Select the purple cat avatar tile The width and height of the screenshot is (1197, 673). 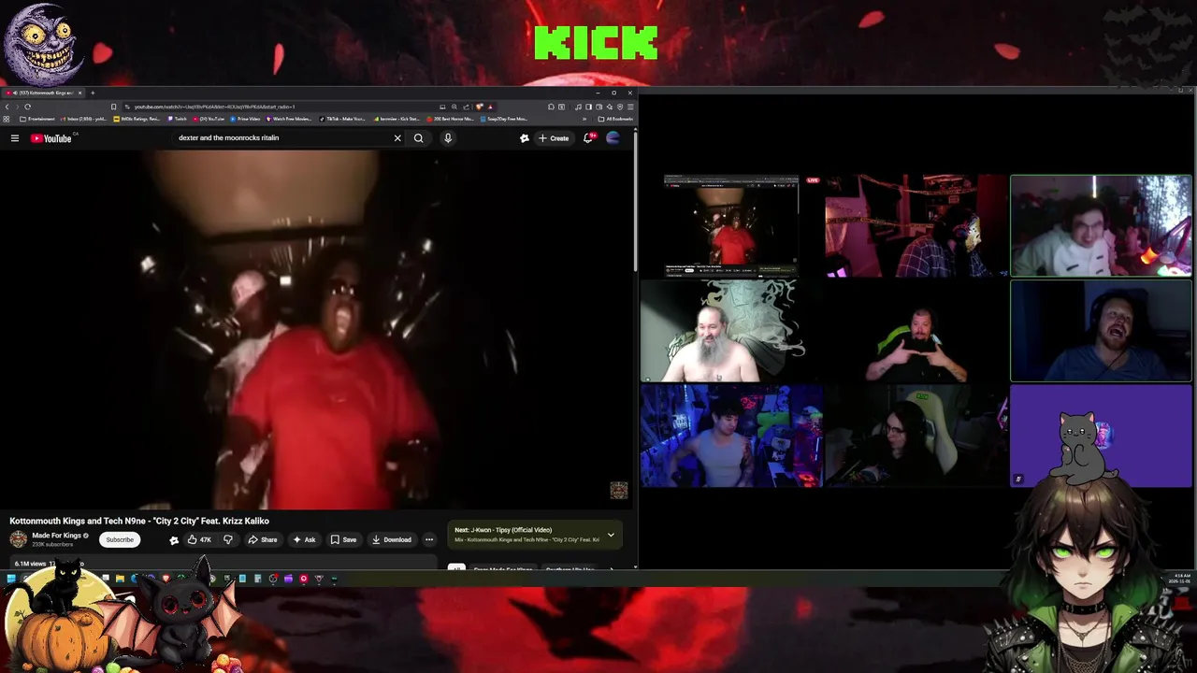click(1101, 436)
